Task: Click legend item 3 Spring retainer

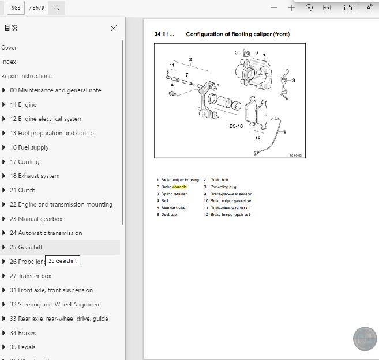Action: pos(172,194)
